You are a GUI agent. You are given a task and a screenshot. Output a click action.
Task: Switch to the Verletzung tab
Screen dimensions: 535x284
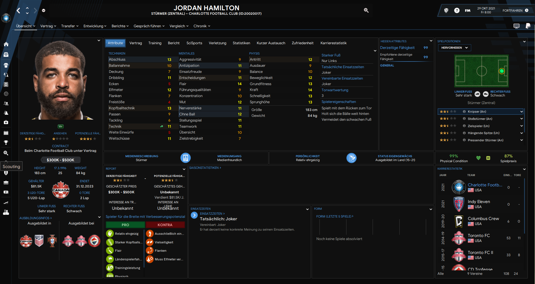click(218, 43)
